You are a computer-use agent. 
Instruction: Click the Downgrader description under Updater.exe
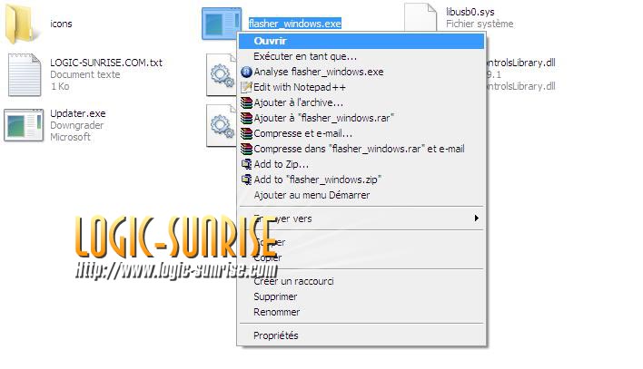click(76, 125)
